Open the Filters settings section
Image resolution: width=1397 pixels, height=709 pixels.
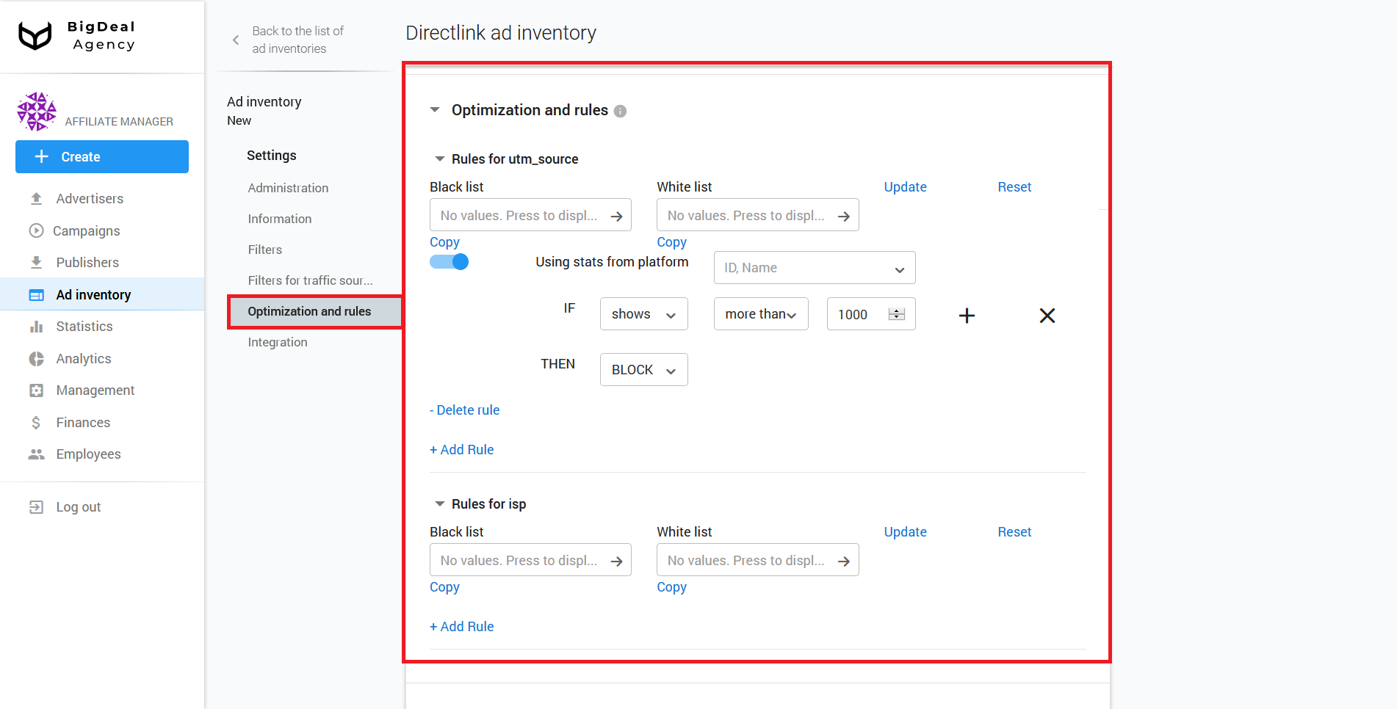(264, 250)
